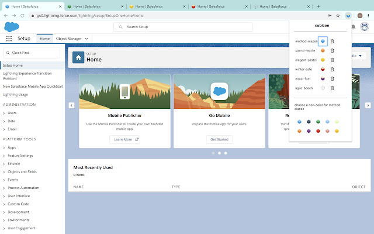Pick the red color swatch in palette

pos(318,131)
